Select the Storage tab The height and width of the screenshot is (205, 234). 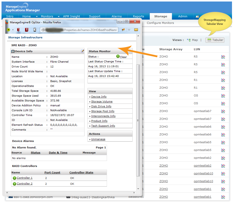(161, 16)
